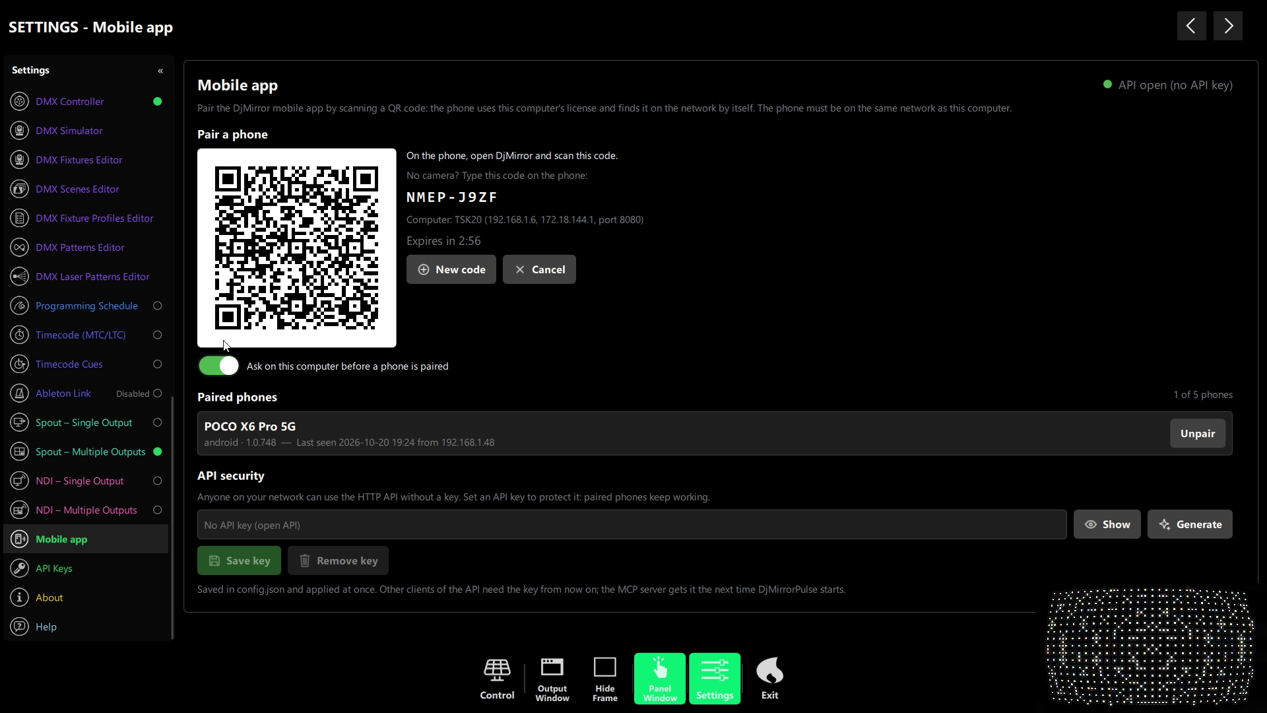
Task: Open Timecode (MTC/LTC) icon
Action: click(x=20, y=335)
